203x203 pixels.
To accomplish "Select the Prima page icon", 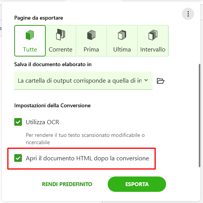I will pyautogui.click(x=91, y=35).
